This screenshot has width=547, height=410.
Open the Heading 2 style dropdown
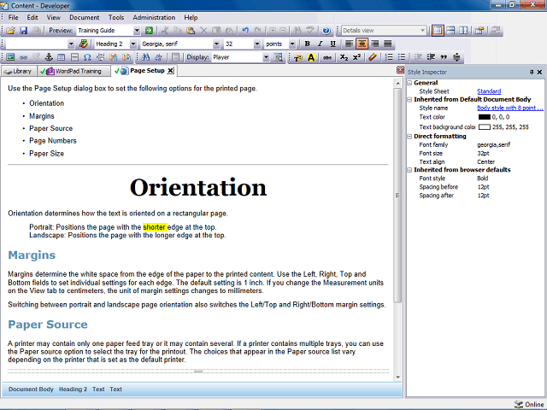133,44
